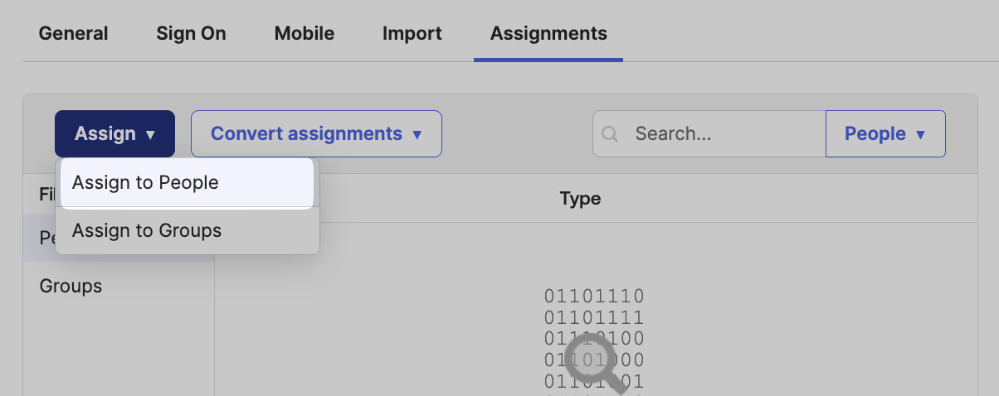
Task: Select the Import tab
Action: (412, 34)
